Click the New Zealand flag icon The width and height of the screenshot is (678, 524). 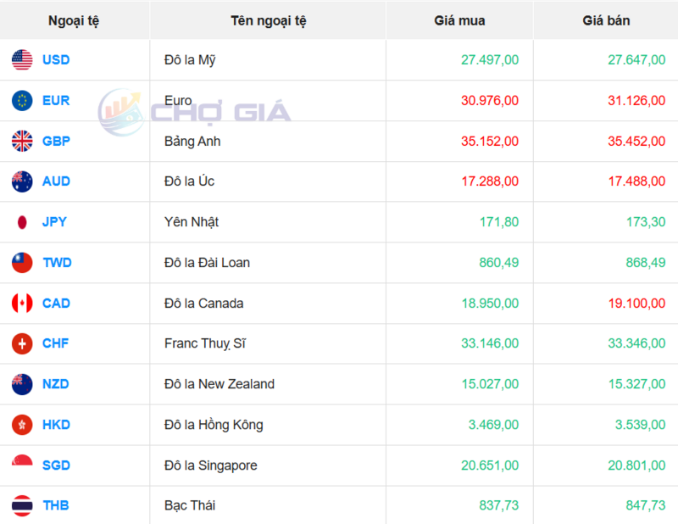click(22, 384)
